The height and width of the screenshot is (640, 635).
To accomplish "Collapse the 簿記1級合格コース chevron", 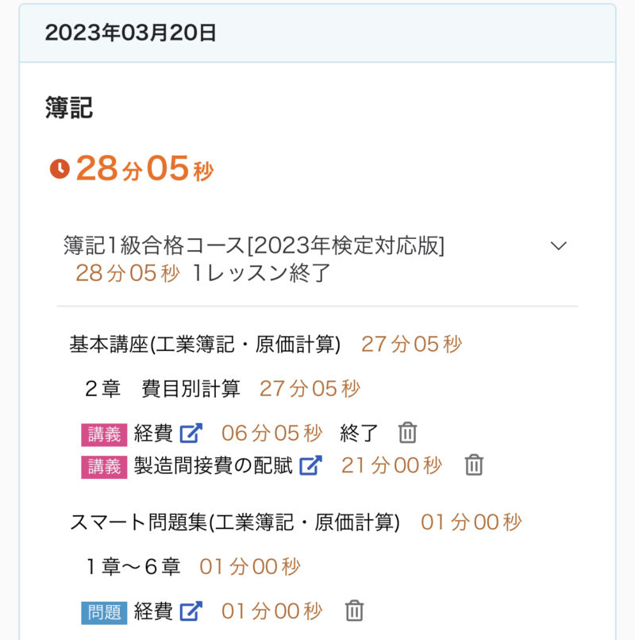I will point(559,246).
